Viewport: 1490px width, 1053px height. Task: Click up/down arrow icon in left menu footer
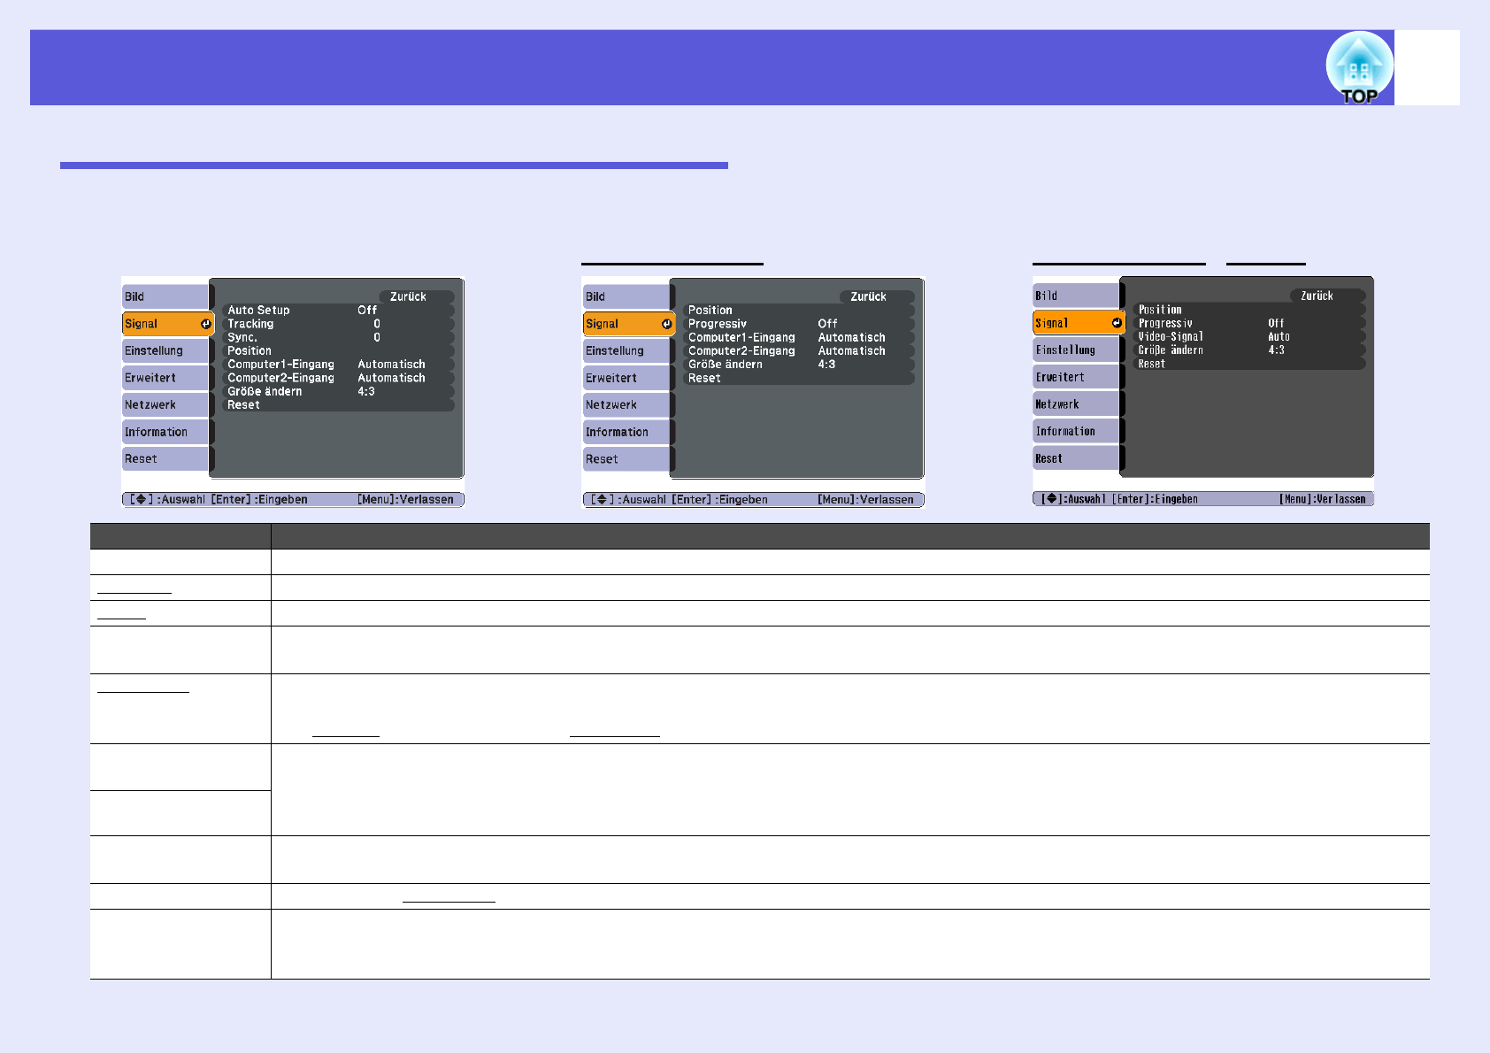(x=140, y=499)
